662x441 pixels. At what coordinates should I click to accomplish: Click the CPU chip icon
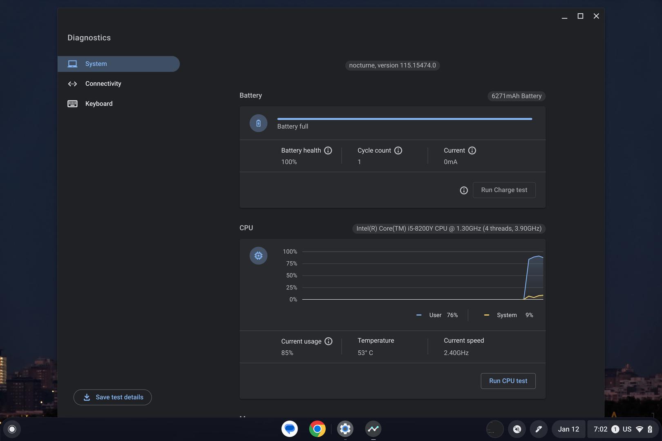(x=258, y=256)
